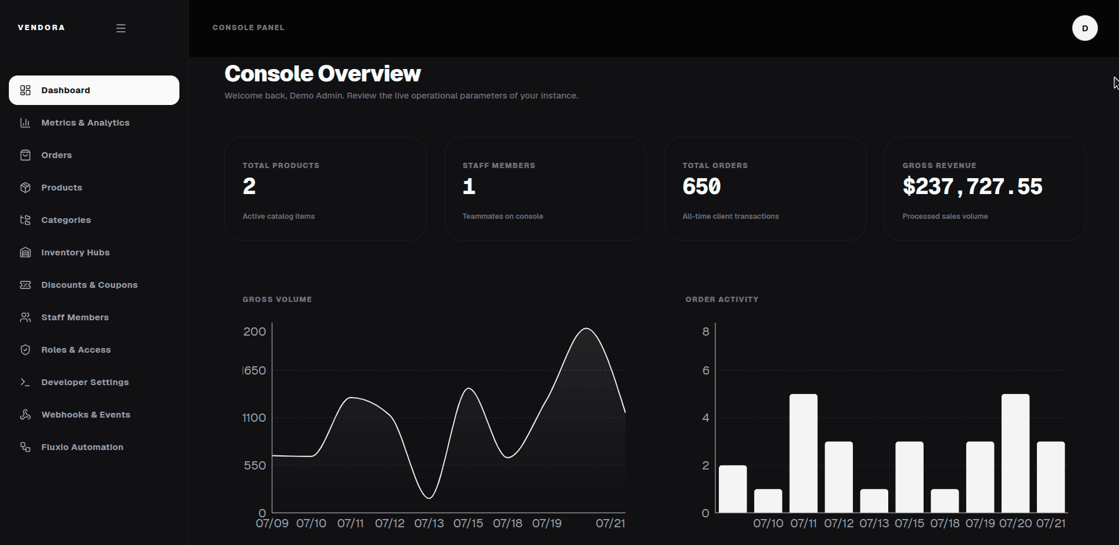Open the user menu via the D avatar

click(1085, 28)
